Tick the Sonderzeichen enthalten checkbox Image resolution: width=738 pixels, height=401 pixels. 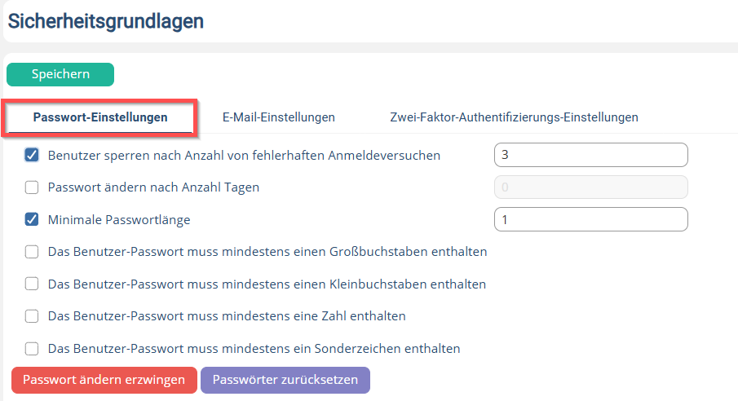[32, 349]
